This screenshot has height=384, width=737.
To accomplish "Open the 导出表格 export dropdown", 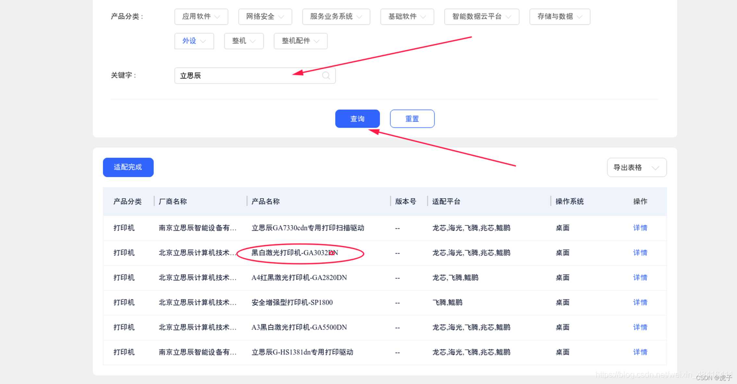I will pos(636,167).
